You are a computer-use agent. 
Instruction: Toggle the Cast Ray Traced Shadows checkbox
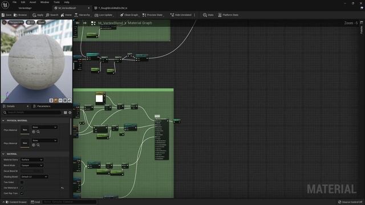pos(22,194)
